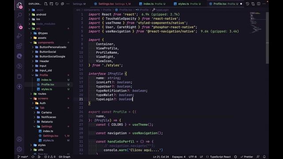Expand the ios folder
Image resolution: width=283 pixels, height=159 pixels.
click(38, 19)
